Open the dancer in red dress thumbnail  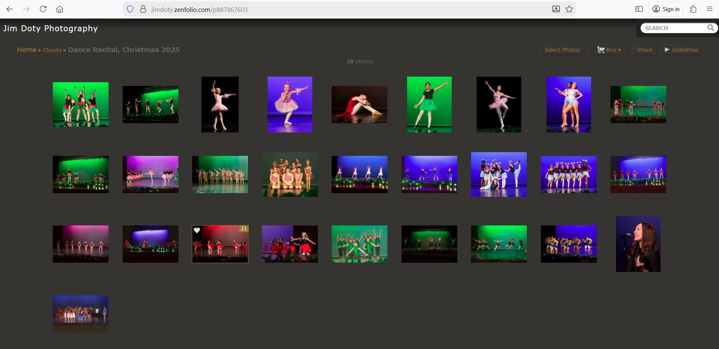pos(359,105)
